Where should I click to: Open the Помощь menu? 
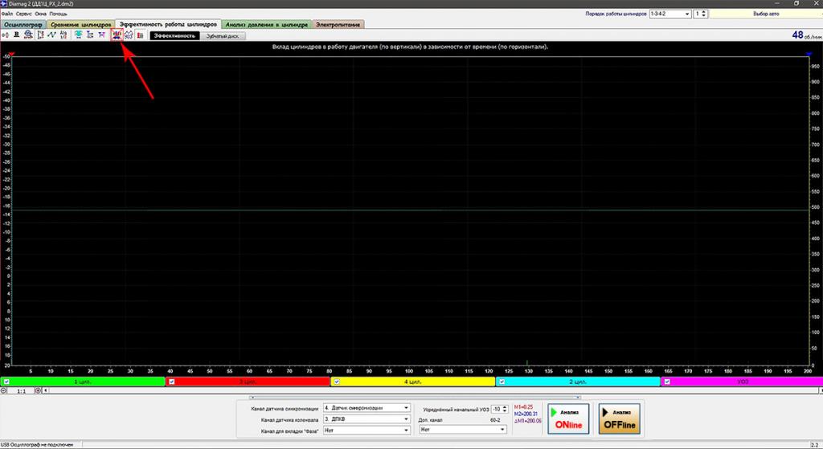(58, 14)
